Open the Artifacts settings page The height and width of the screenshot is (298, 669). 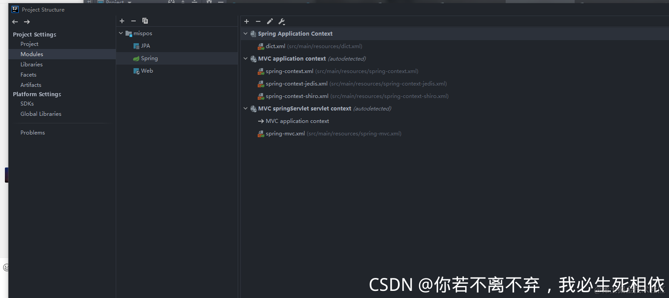31,85
